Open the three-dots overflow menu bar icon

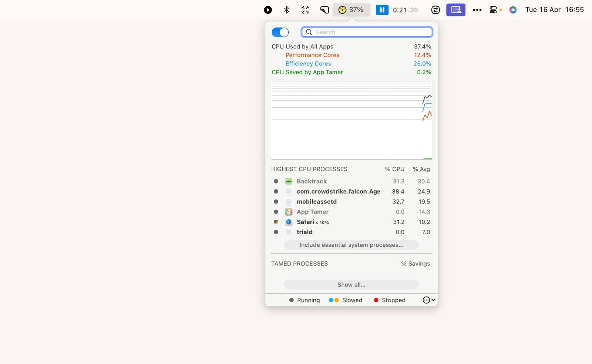[477, 10]
